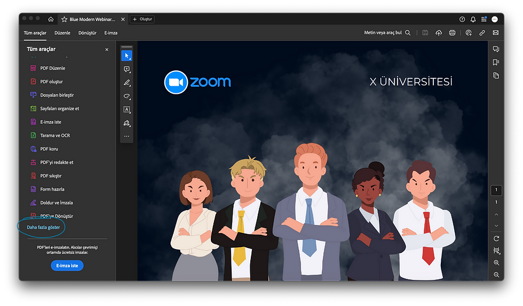The height and width of the screenshot is (306, 523).
Task: Zoom in on the document
Action: tap(496, 263)
